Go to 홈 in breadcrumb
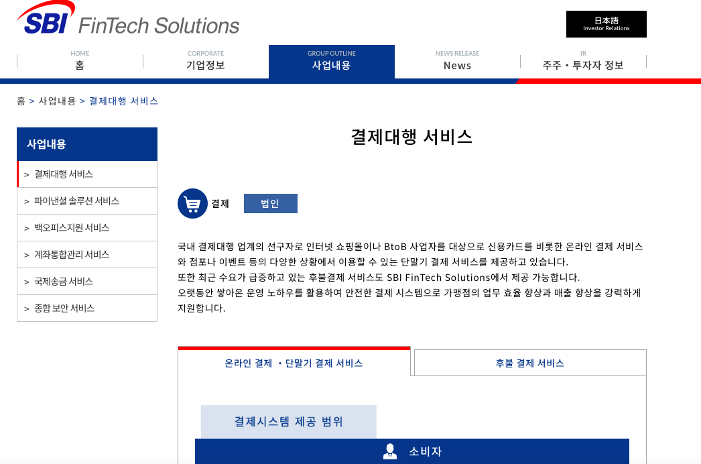Image resolution: width=701 pixels, height=464 pixels. click(x=21, y=101)
